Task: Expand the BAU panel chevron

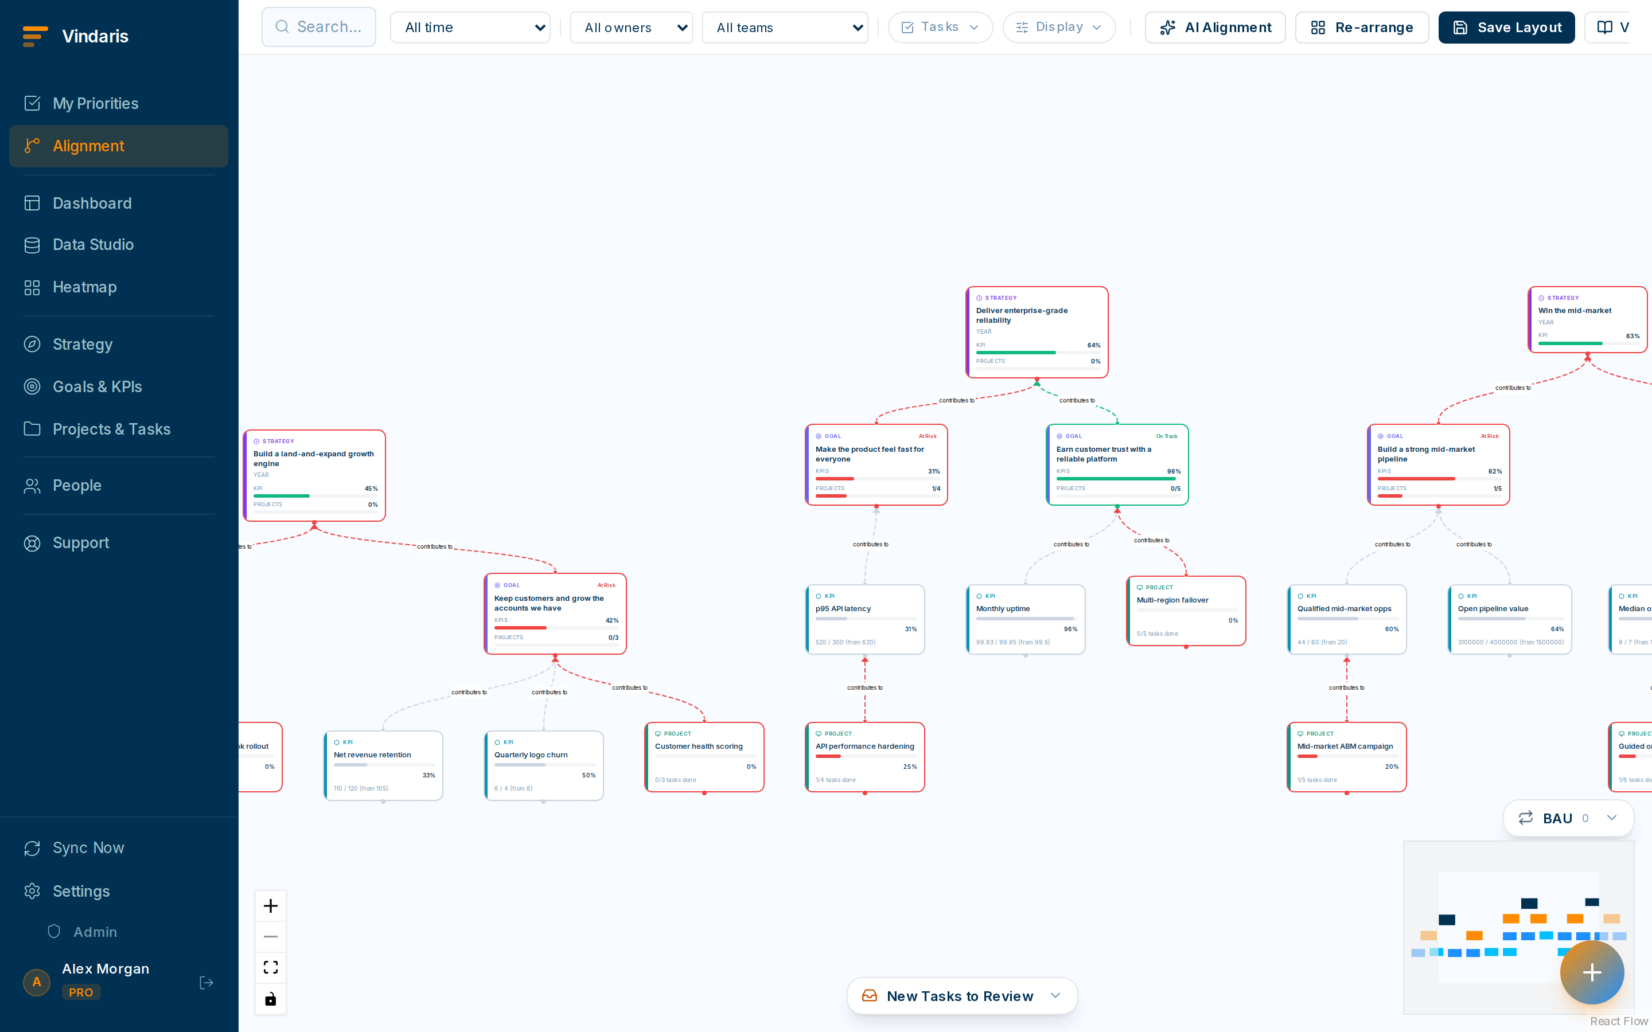Action: 1611,818
